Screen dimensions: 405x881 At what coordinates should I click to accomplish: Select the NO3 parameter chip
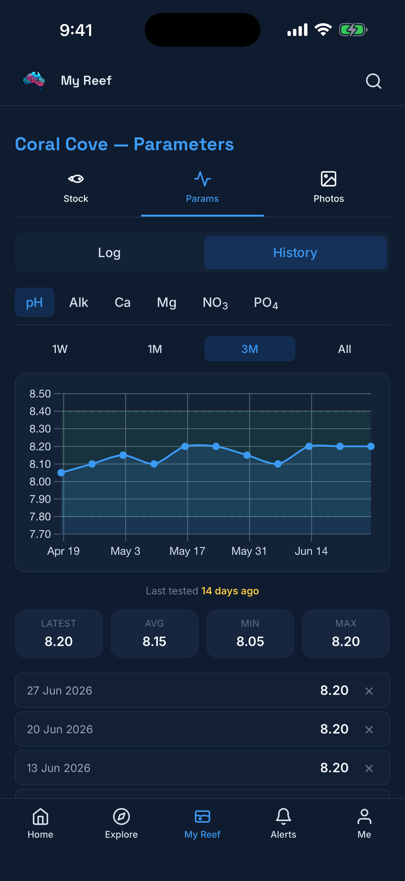[x=215, y=302]
